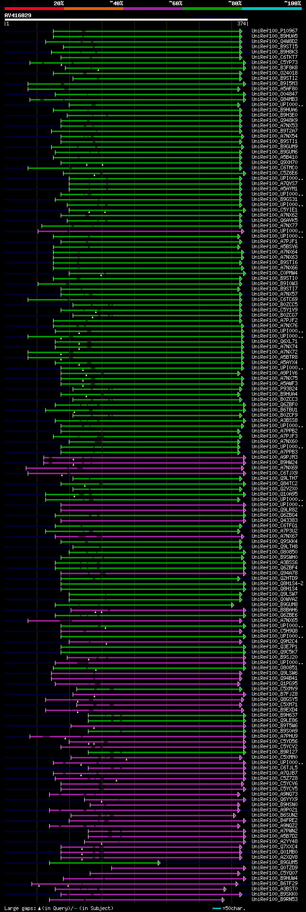Open hit UniRef100_B3F8K8
This screenshot has height=912, width=306.
click(274, 67)
